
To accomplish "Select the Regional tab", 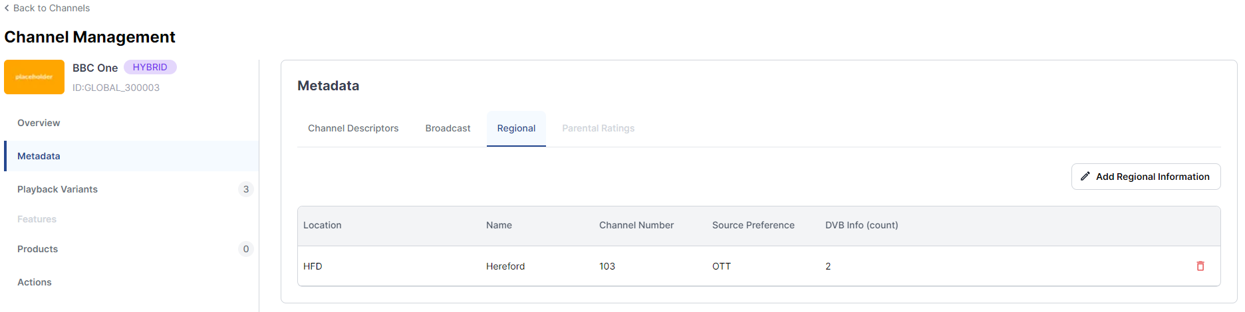I will click(x=516, y=128).
